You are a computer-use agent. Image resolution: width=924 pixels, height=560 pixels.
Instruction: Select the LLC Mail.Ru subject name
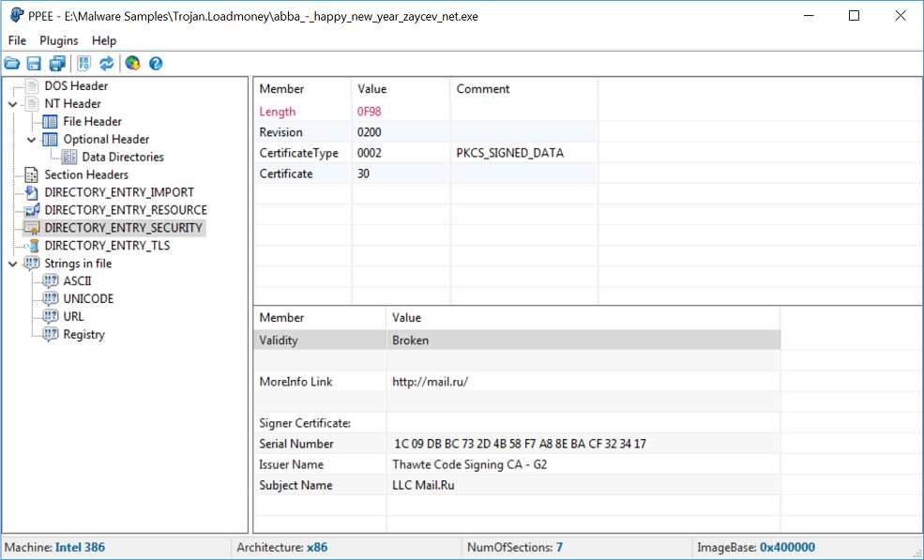(x=423, y=485)
